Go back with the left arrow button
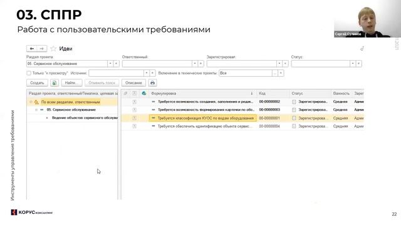This screenshot has width=401, height=225. pos(32,49)
